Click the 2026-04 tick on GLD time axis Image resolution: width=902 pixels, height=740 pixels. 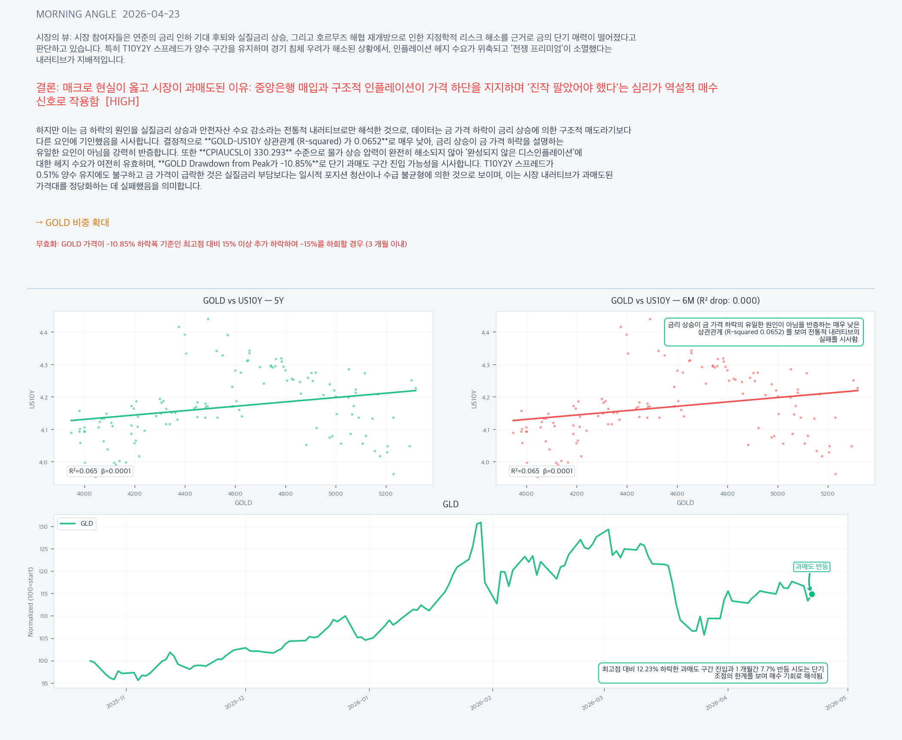(716, 703)
